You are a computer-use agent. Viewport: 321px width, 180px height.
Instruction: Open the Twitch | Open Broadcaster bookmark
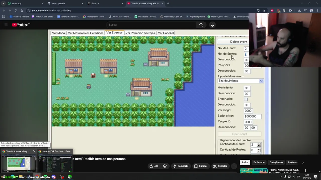pos(43,17)
